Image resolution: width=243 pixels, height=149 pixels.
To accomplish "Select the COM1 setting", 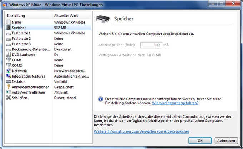I will 48,60.
